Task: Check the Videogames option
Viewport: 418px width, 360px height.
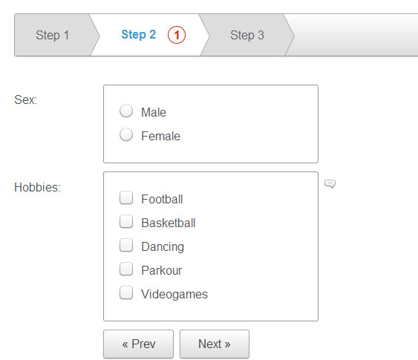Action: click(126, 292)
